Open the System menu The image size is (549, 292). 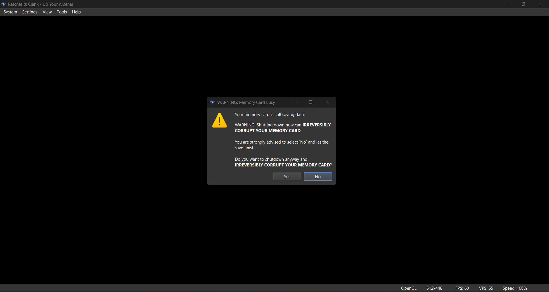(10, 12)
